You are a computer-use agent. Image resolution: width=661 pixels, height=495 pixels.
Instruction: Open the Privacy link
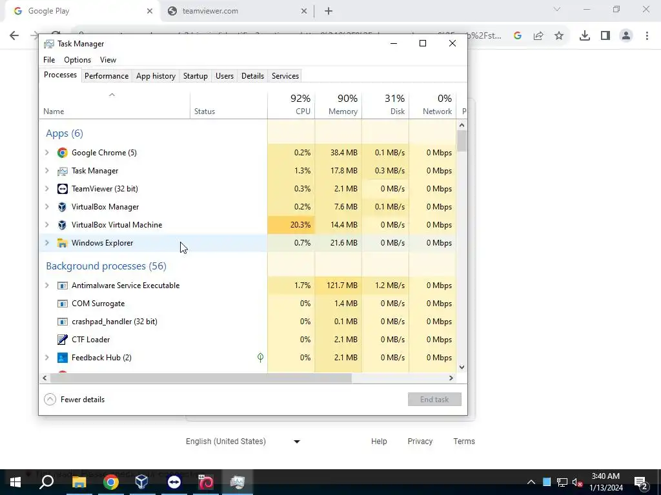[420, 442]
